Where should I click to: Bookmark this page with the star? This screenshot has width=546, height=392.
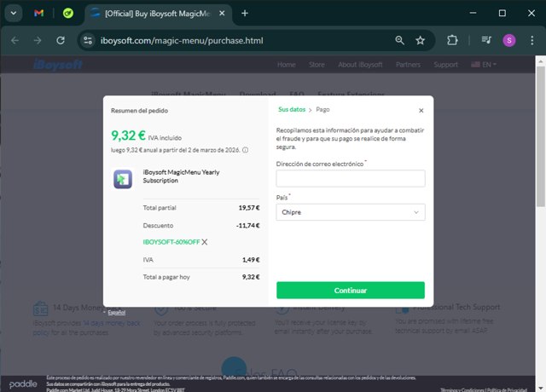pos(421,41)
